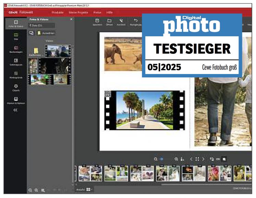Screen dimensions: 256x198
Task: Open the filmstrip spread with heart image
Action: (142, 173)
